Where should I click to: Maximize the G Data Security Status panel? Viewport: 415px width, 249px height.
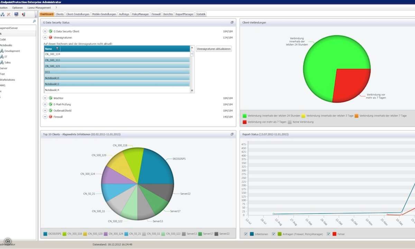[232, 22]
